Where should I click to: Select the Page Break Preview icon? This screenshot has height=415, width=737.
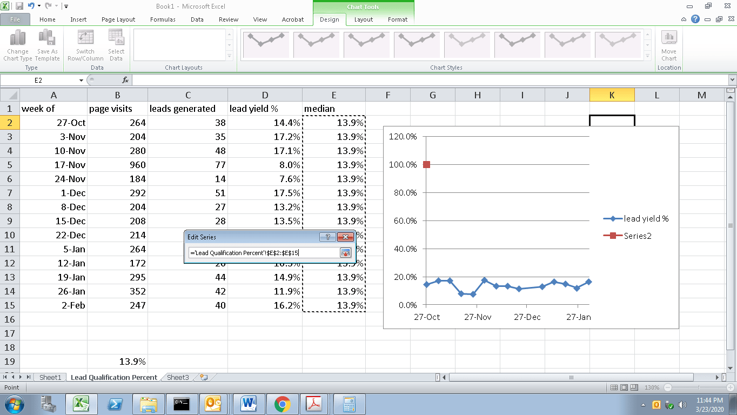tap(633, 387)
